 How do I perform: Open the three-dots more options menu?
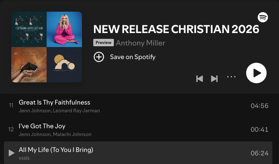(231, 77)
